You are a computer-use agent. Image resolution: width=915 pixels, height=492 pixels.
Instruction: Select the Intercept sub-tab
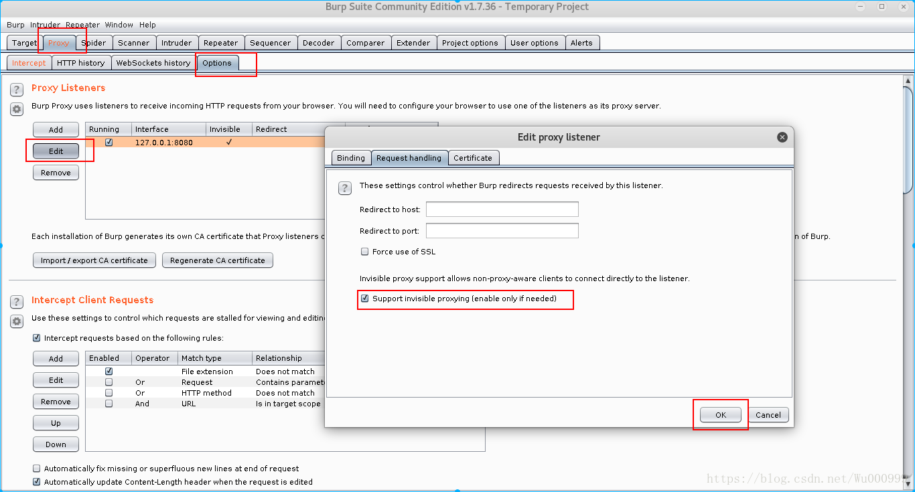tap(29, 63)
